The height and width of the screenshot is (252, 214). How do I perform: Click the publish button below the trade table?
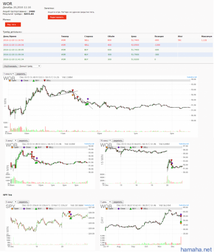11,66
